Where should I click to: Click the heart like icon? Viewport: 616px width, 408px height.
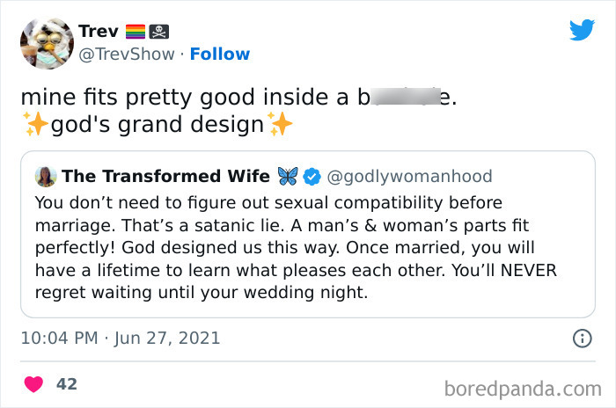click(34, 384)
